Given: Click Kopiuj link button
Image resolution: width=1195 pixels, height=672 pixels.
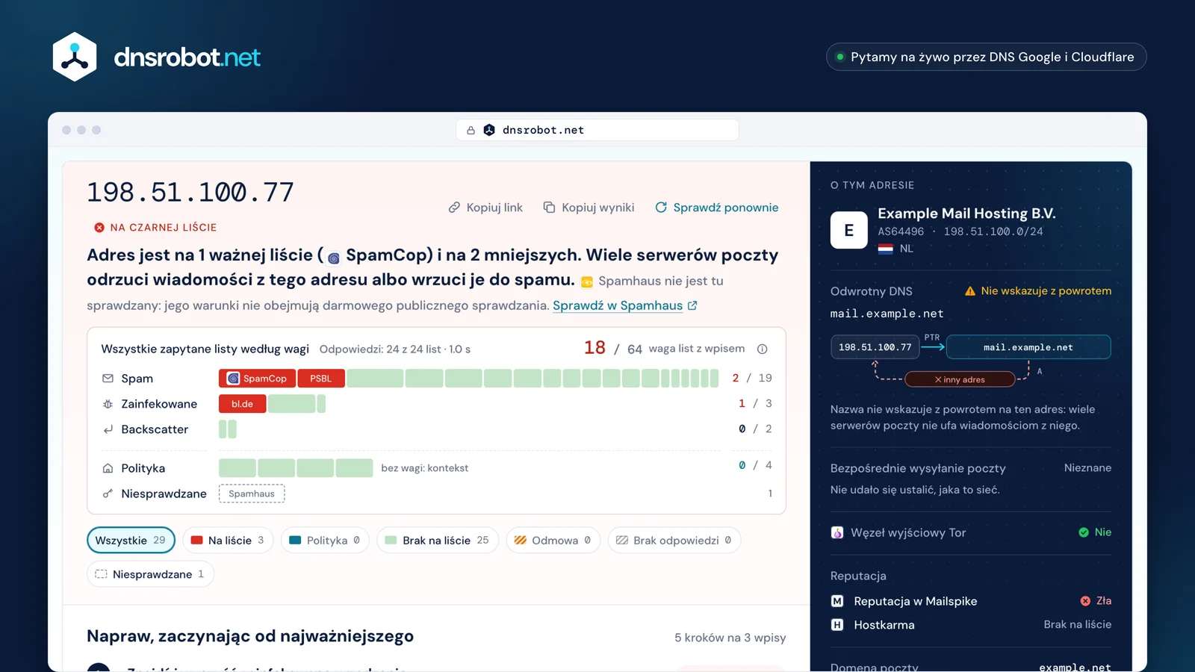Looking at the screenshot, I should tap(485, 208).
